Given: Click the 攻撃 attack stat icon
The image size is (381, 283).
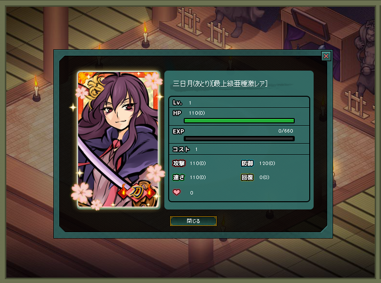Looking at the screenshot, I should (x=179, y=163).
